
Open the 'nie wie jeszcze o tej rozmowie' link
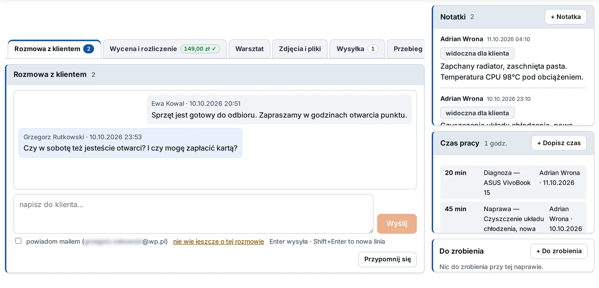point(219,241)
